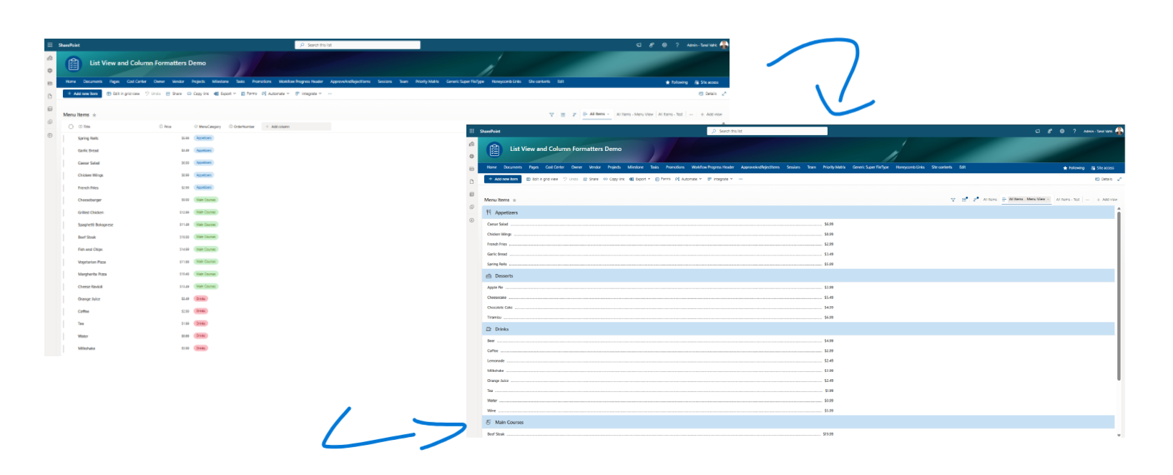Open Export dropdown in right window
This screenshot has height=475, width=1173.
coord(639,179)
